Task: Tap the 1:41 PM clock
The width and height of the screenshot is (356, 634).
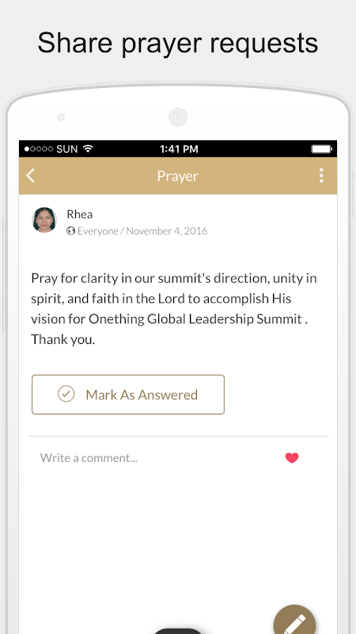Action: [179, 149]
